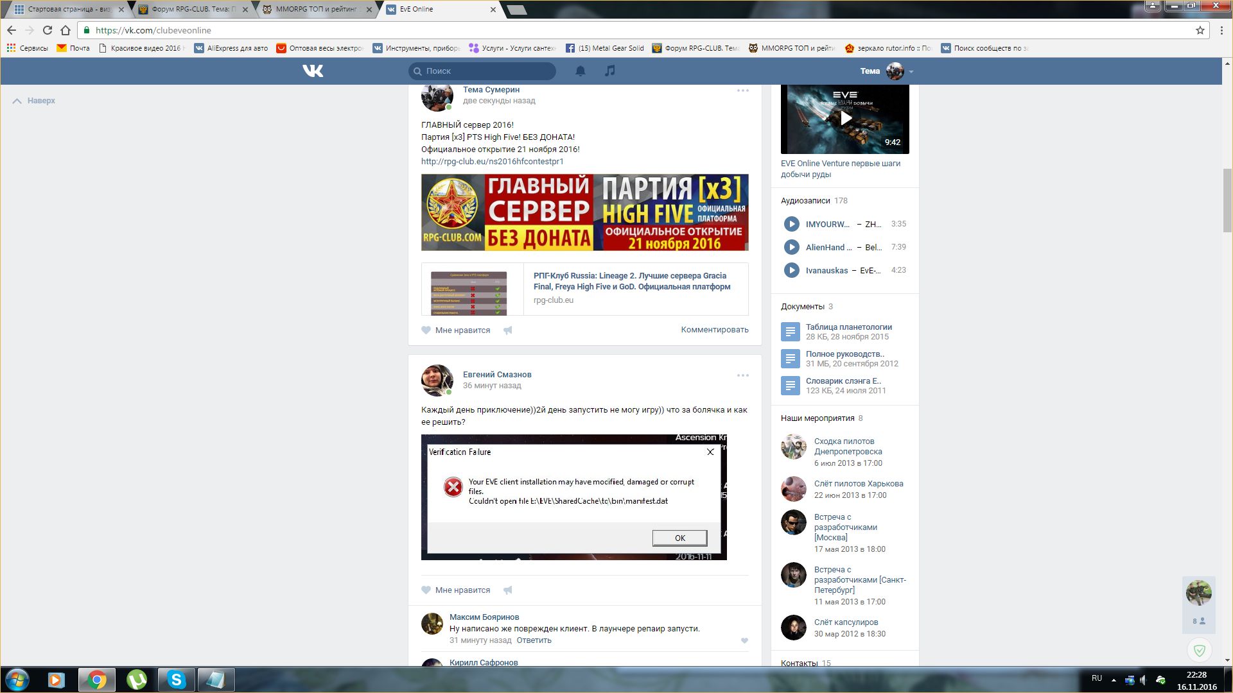This screenshot has height=693, width=1233.
Task: Open (15) Metal Gear Solid bookmark
Action: (604, 48)
